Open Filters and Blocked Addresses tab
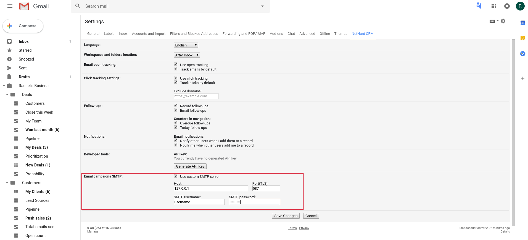Viewport: 528px width, 240px height. click(194, 34)
